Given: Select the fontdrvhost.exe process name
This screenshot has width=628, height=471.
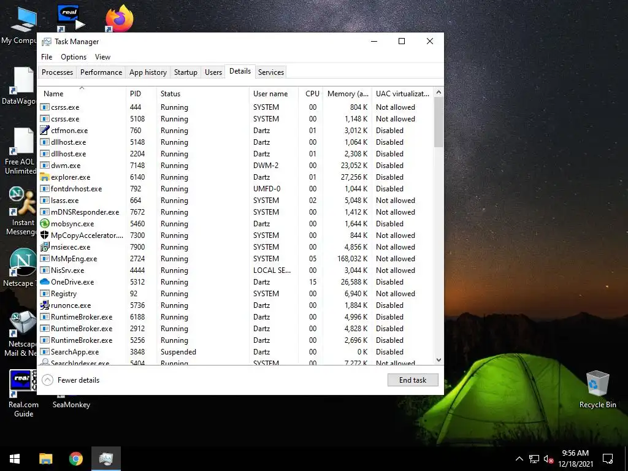Looking at the screenshot, I should (x=76, y=188).
